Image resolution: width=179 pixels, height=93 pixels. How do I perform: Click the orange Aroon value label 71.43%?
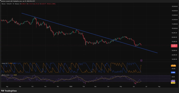[x=173, y=66]
